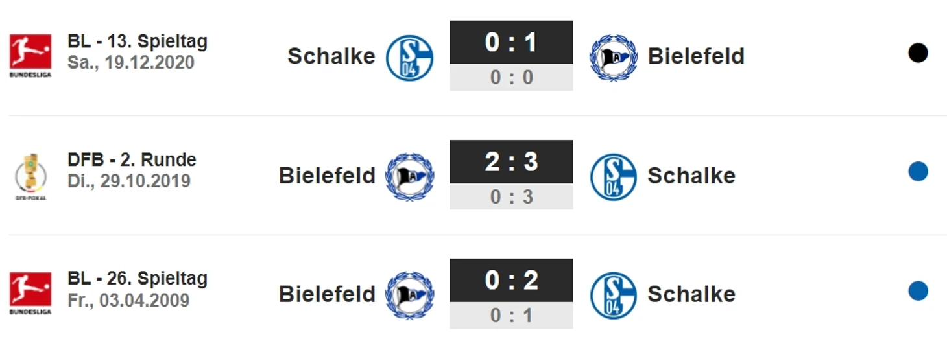
Task: Click Bundesliga logo for 13. Spieltag match
Action: [30, 54]
